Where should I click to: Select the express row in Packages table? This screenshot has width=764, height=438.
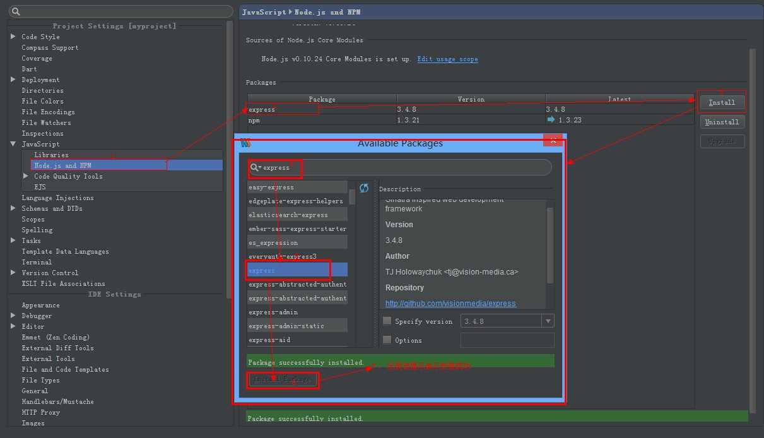pyautogui.click(x=470, y=109)
